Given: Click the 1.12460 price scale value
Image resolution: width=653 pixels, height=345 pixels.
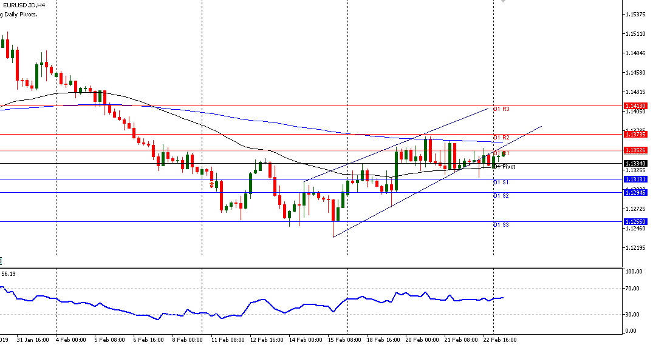Looking at the screenshot, I should tap(635, 228).
